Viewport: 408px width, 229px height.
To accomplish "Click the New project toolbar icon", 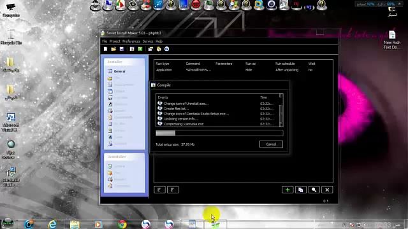I will [x=105, y=49].
